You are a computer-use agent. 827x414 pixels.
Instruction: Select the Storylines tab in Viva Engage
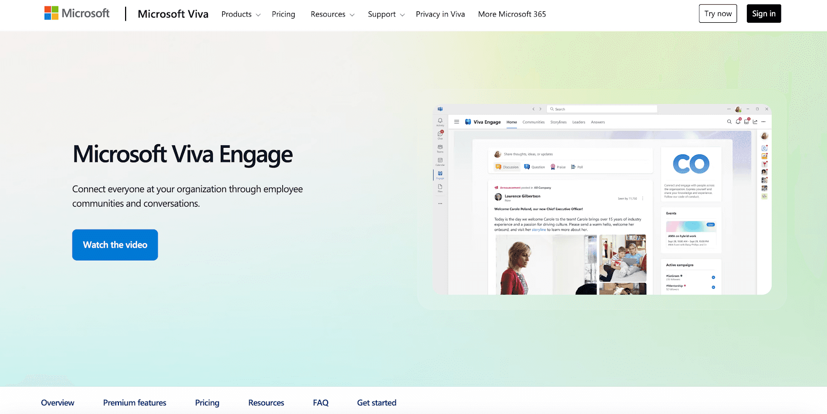pos(558,122)
